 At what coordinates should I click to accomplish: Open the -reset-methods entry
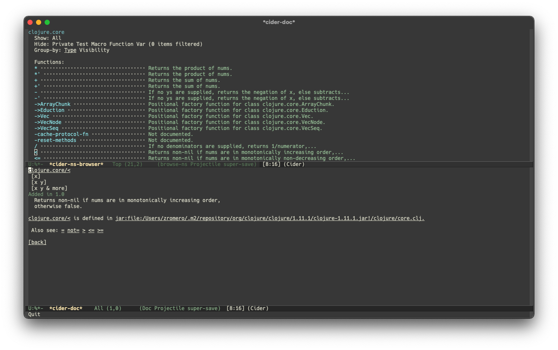pos(55,140)
